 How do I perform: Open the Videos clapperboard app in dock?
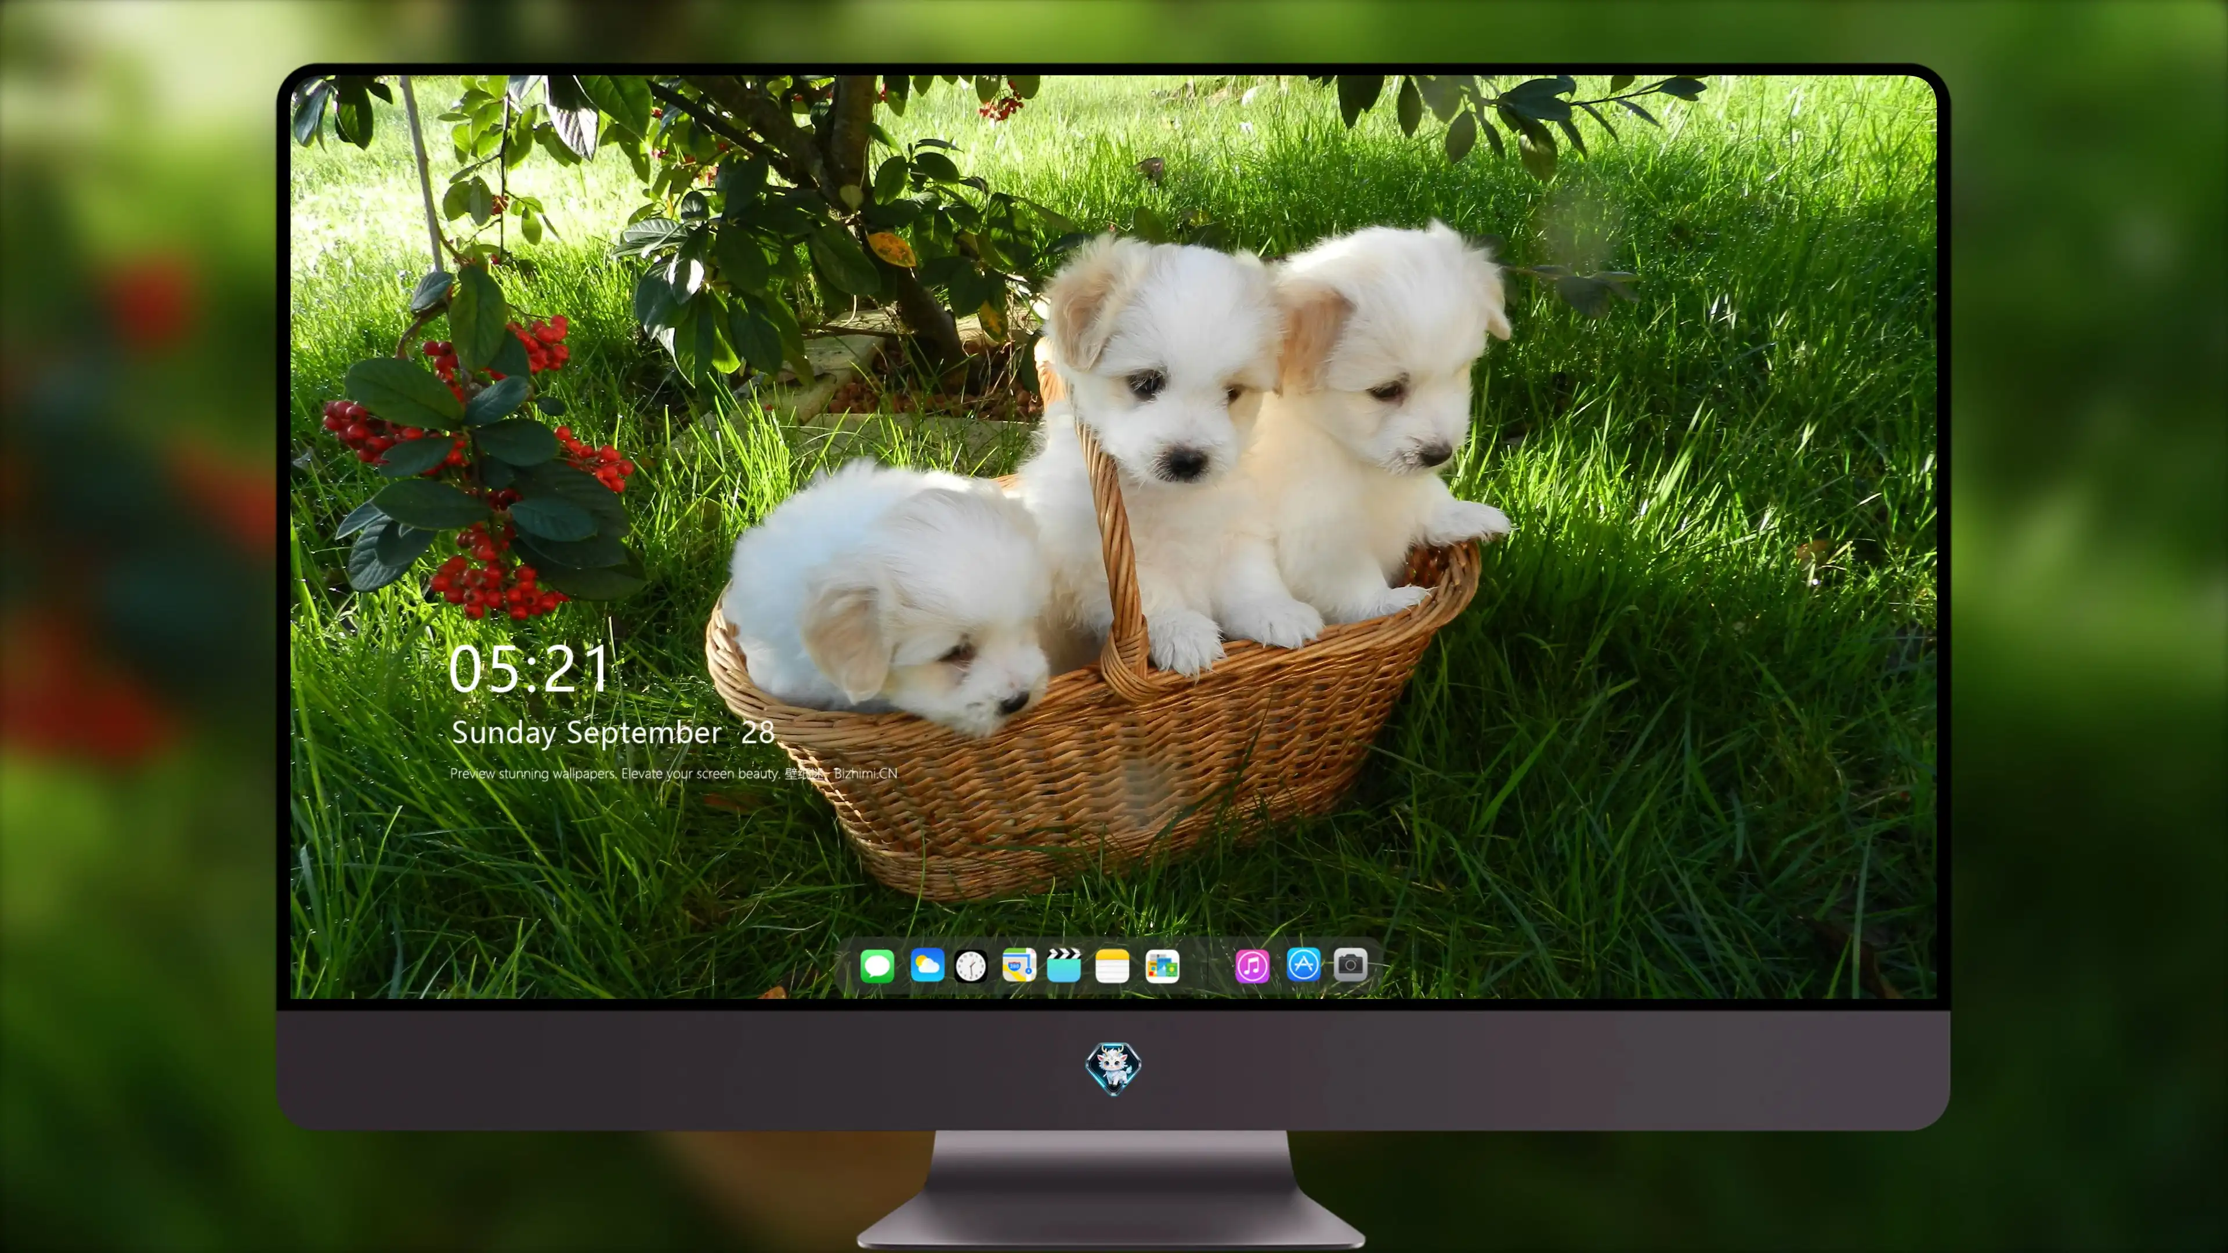click(x=1064, y=965)
